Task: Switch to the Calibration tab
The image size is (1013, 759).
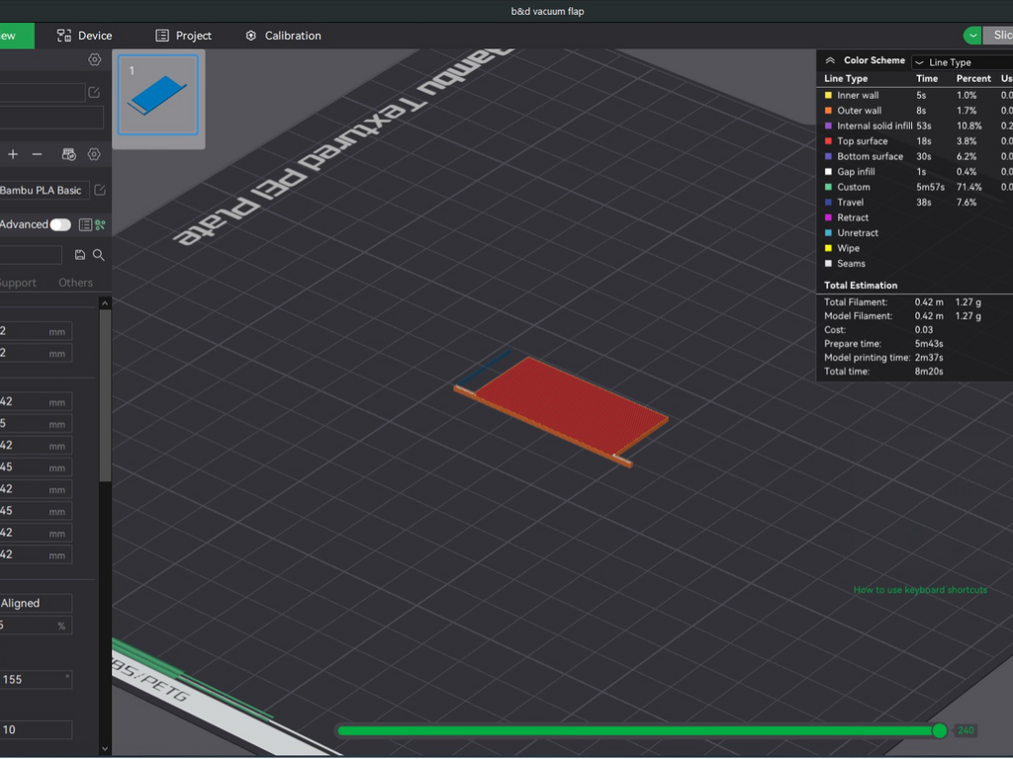Action: pyautogui.click(x=283, y=36)
